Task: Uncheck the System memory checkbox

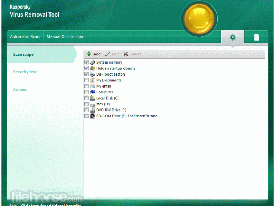Action: pyautogui.click(x=86, y=62)
